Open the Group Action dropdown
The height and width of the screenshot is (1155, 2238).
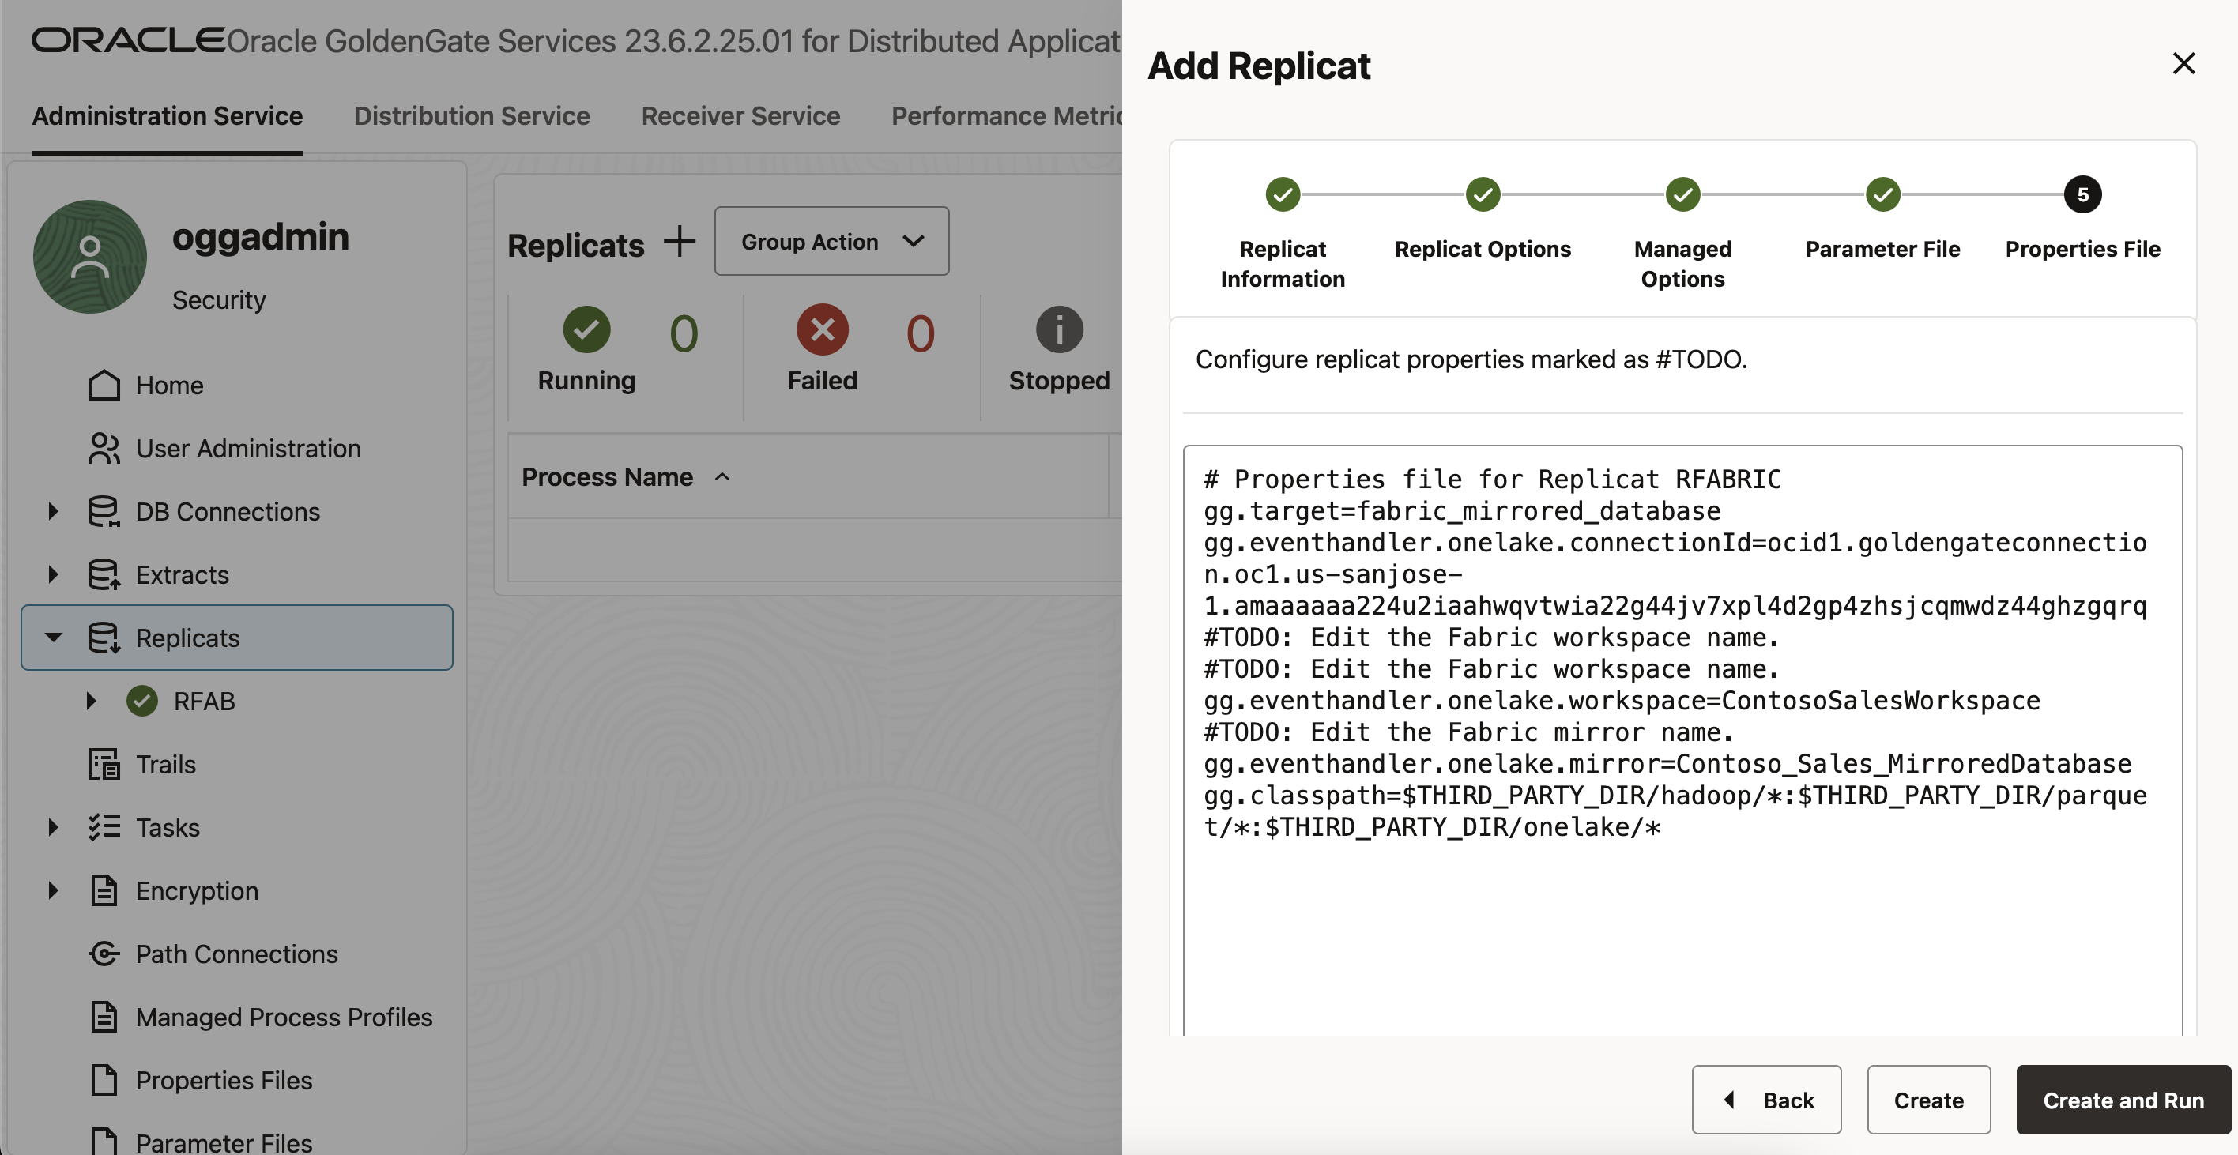click(831, 242)
